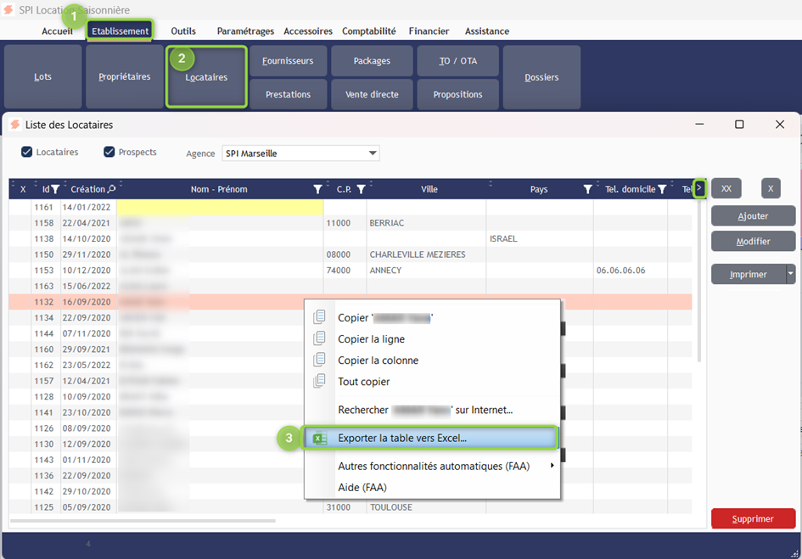This screenshot has width=802, height=559.
Task: Click the filter icon in the Id column
Action: tap(55, 189)
